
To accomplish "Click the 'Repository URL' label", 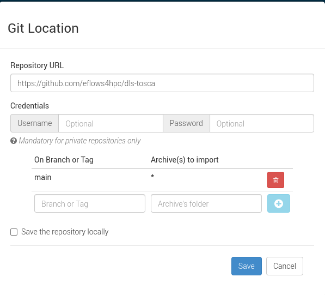I will pyautogui.click(x=37, y=65).
